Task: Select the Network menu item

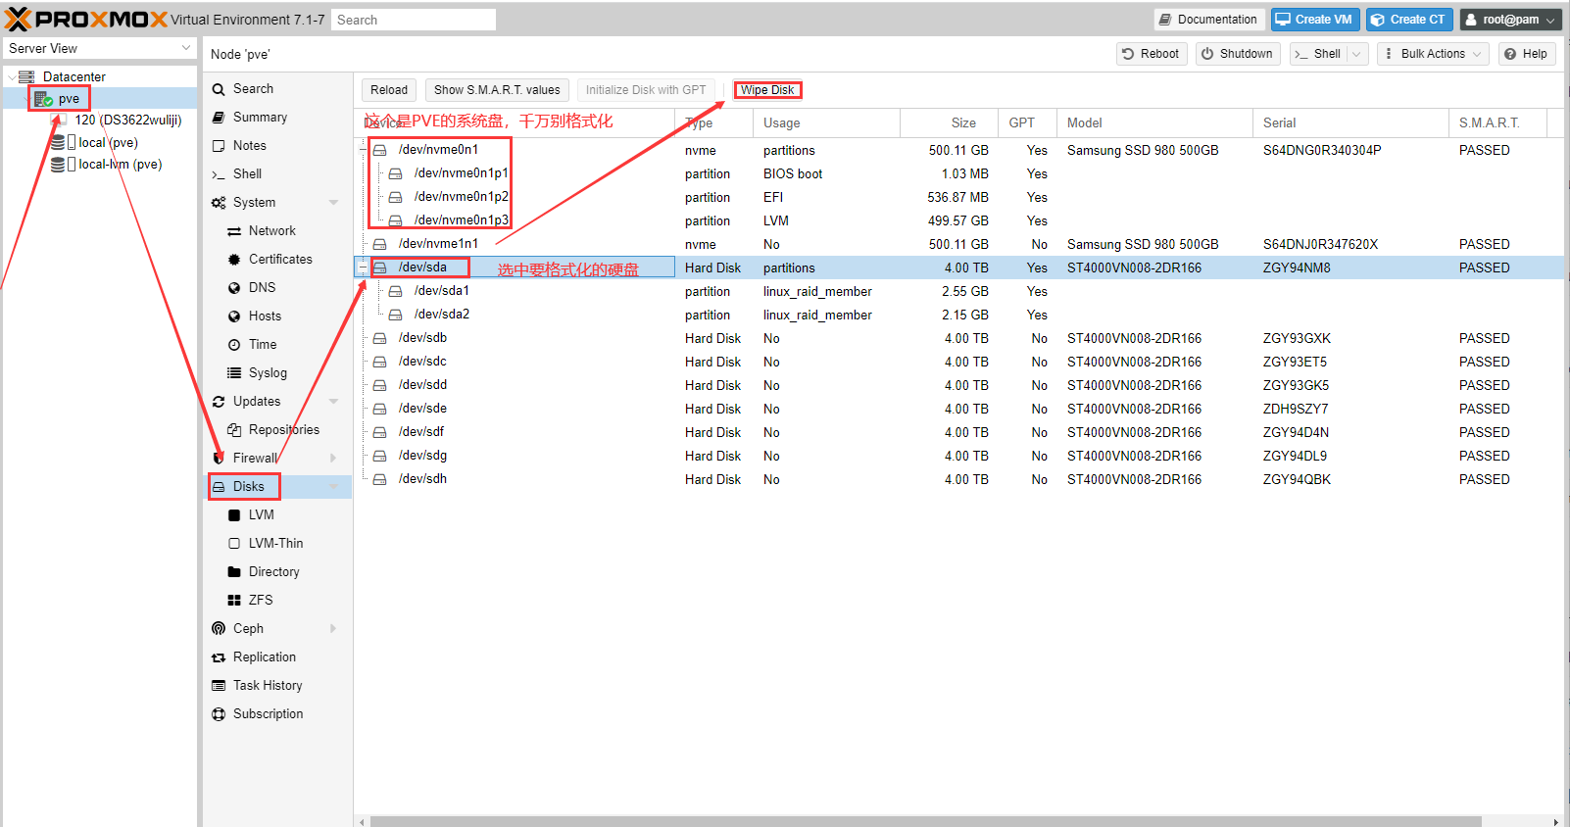Action: point(271,230)
